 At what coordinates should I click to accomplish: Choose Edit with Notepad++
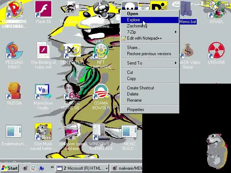(150, 38)
